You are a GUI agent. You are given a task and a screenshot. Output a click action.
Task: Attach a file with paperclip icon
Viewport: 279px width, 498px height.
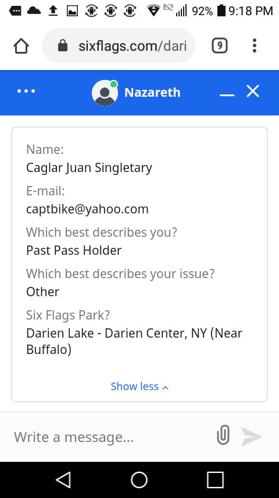[223, 435]
